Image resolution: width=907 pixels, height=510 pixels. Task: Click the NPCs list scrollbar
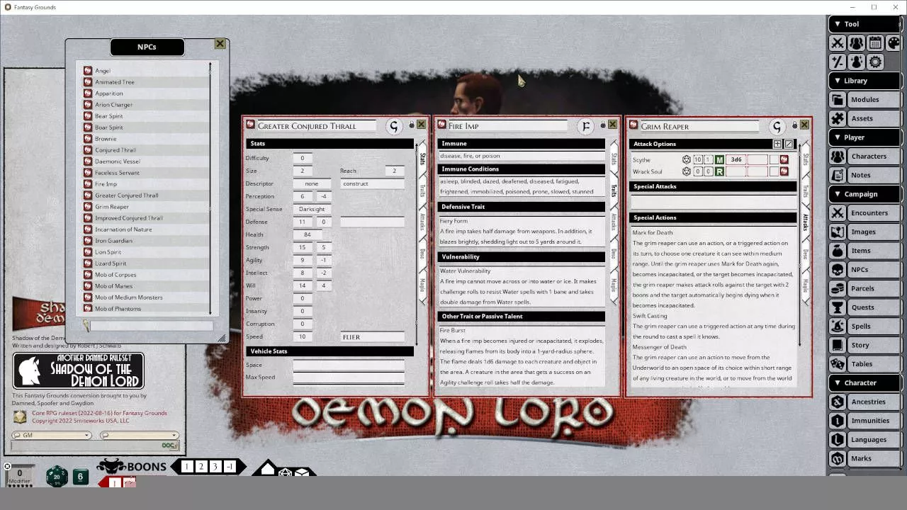(x=210, y=188)
